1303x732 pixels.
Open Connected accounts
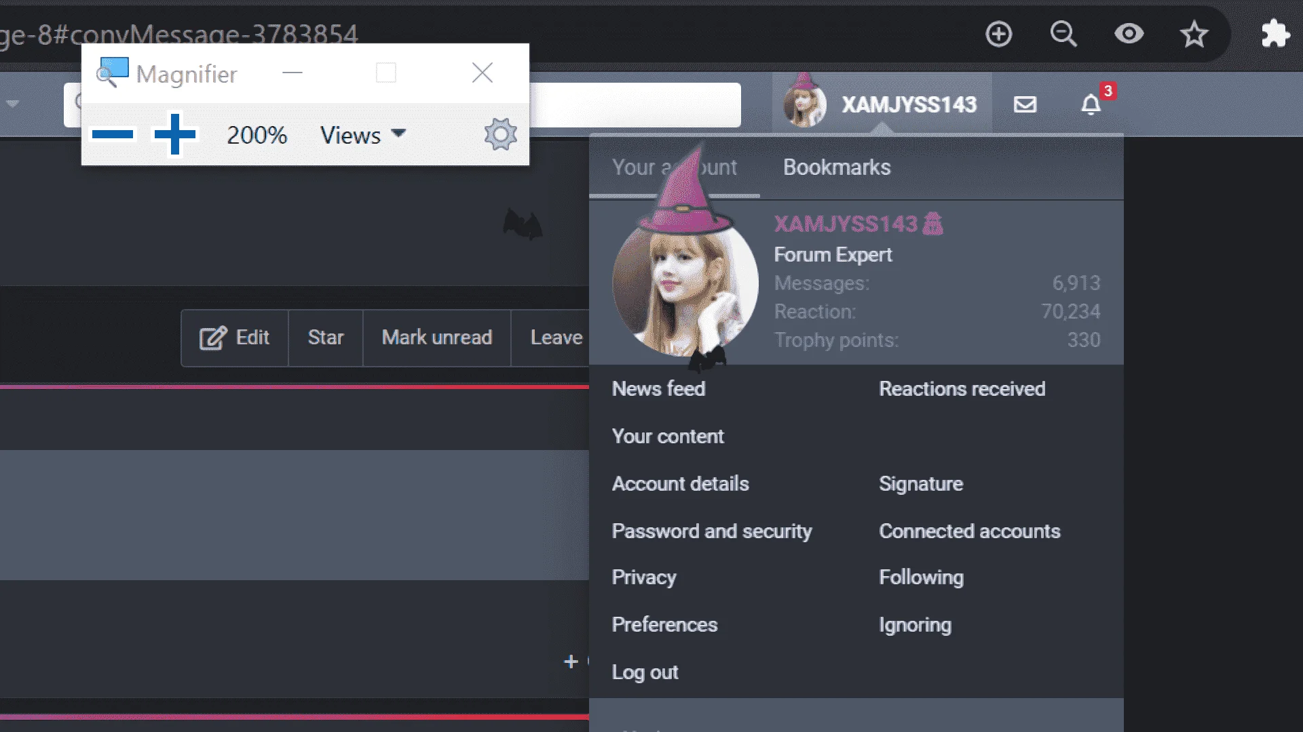click(970, 531)
